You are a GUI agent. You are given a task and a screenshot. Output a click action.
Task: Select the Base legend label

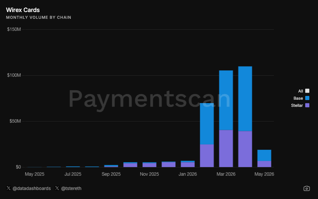(298, 98)
